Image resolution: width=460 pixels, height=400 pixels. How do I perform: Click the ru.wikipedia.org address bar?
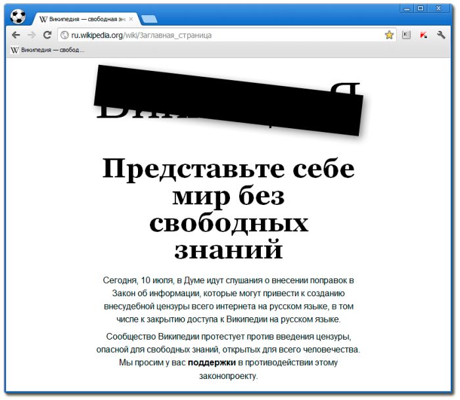point(226,35)
